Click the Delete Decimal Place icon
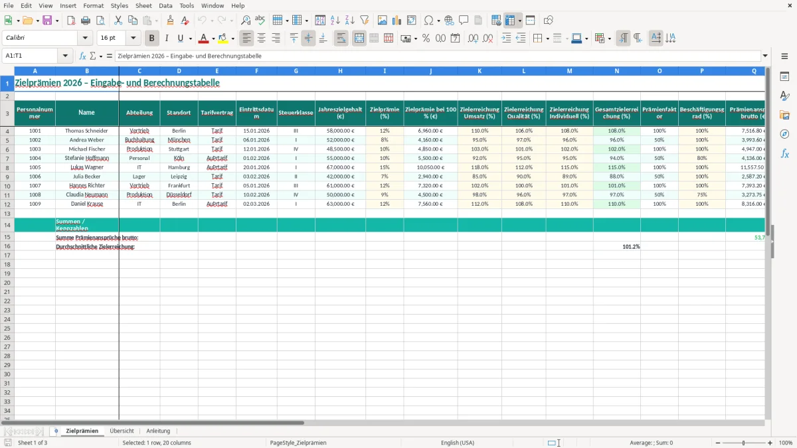The width and height of the screenshot is (797, 448). click(487, 38)
